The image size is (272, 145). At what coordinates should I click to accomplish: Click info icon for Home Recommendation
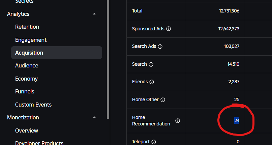click(x=178, y=121)
